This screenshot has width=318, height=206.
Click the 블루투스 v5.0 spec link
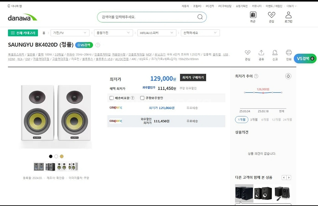click(104, 59)
